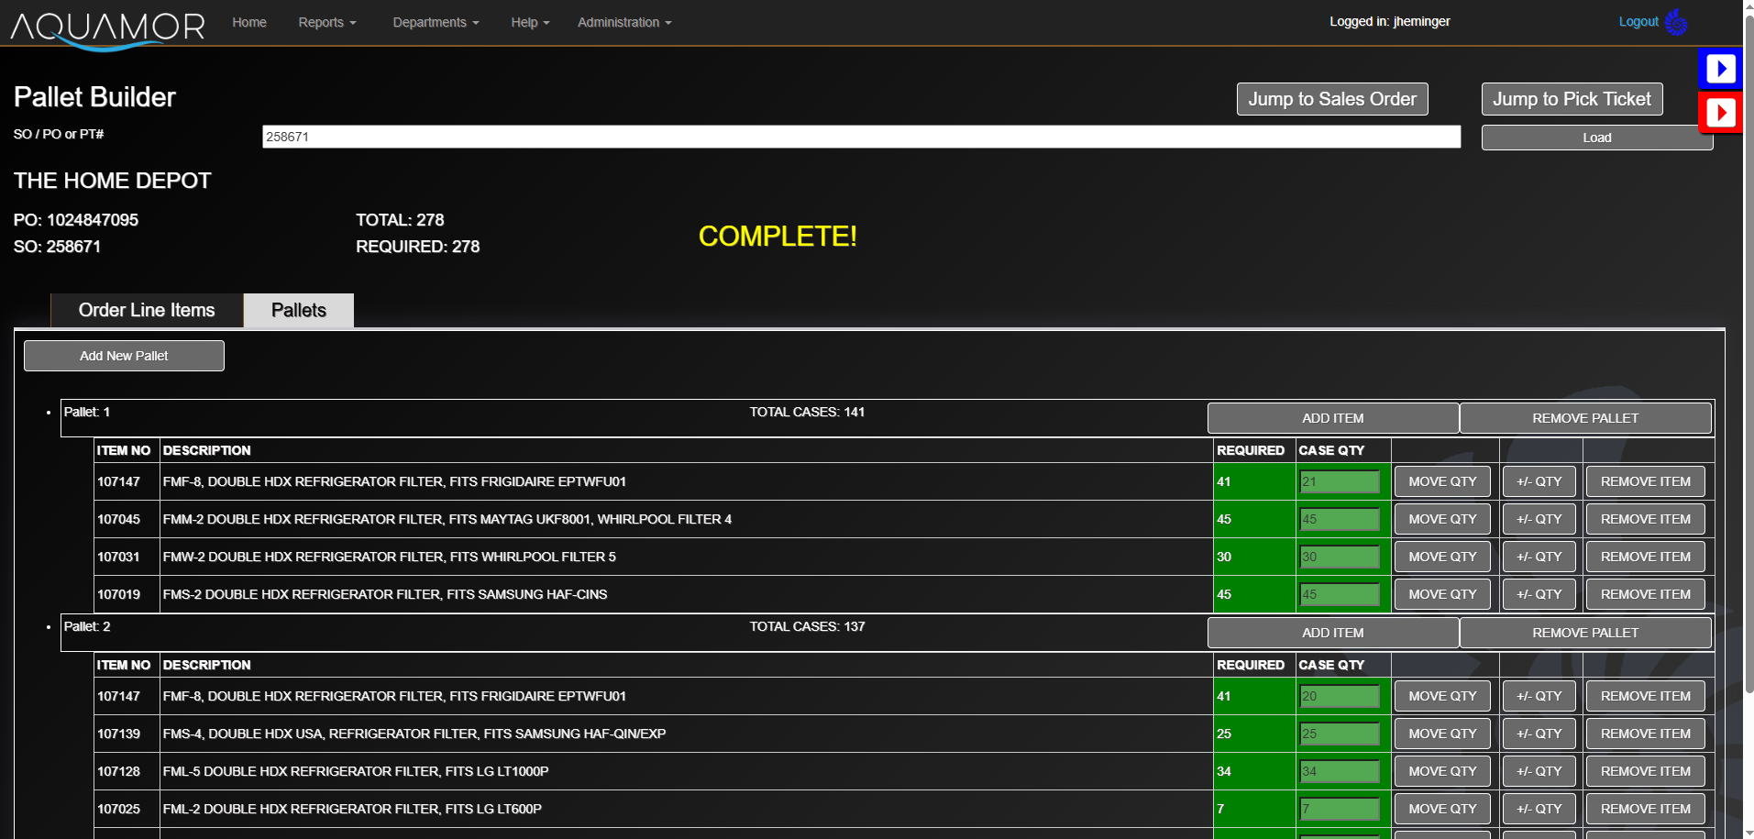Click the red arrow panel icon on right edge
Screen dimensions: 1754x839
pyautogui.click(x=1720, y=112)
